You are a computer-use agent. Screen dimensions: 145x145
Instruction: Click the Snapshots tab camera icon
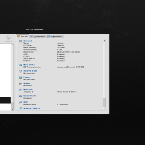click(x=32, y=36)
